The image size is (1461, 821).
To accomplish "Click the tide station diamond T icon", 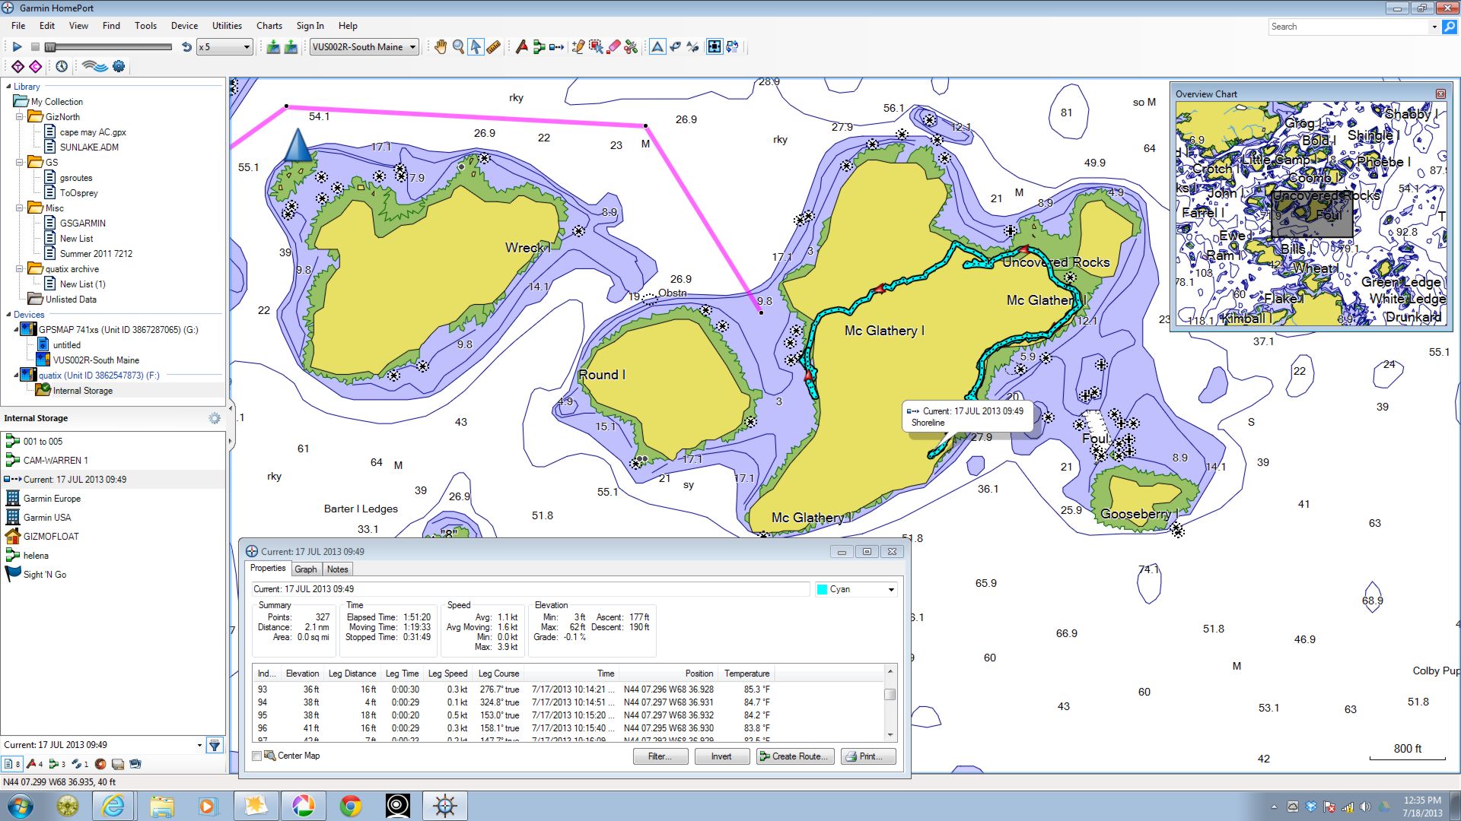I will point(18,67).
